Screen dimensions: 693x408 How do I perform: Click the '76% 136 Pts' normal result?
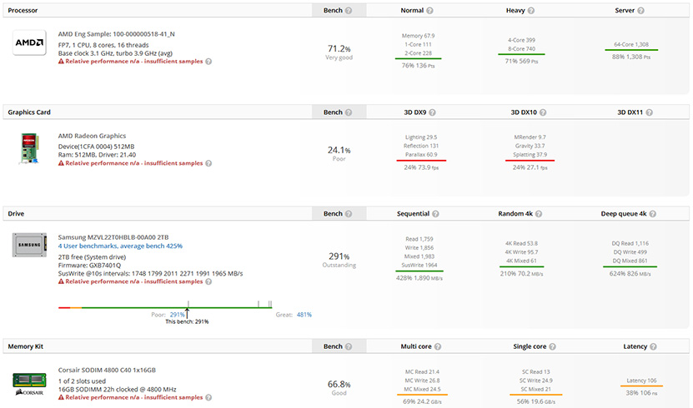click(x=418, y=66)
